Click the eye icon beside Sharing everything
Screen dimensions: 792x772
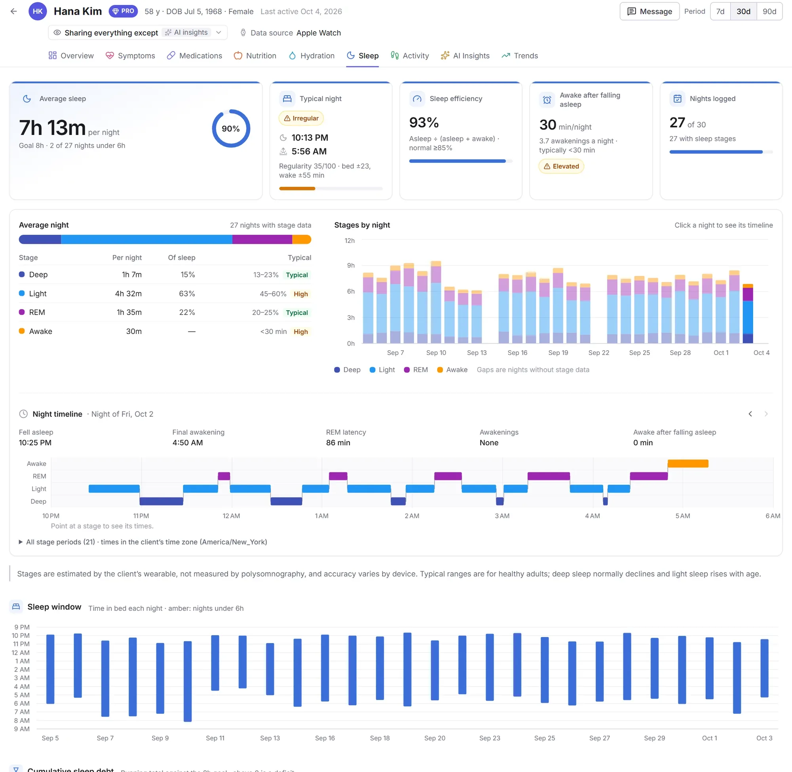(57, 32)
